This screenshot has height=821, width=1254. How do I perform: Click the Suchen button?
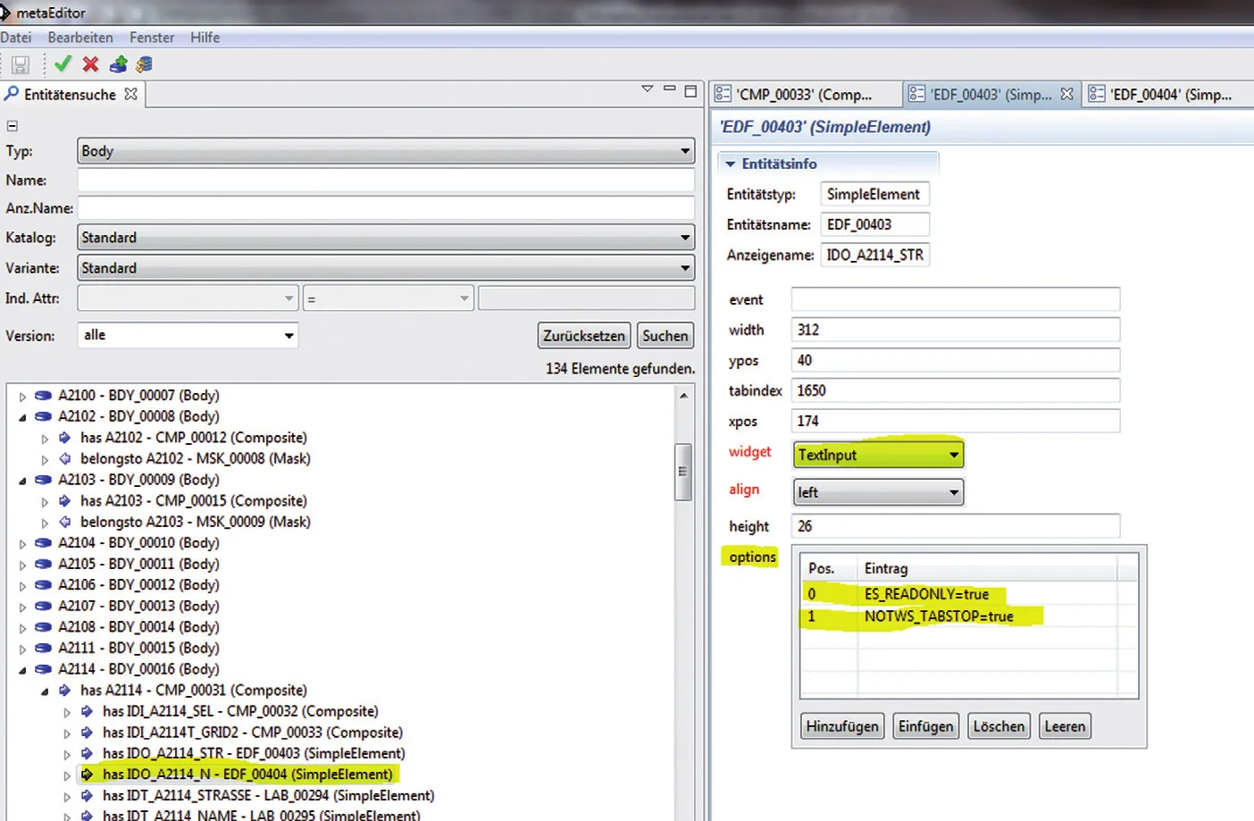point(665,336)
